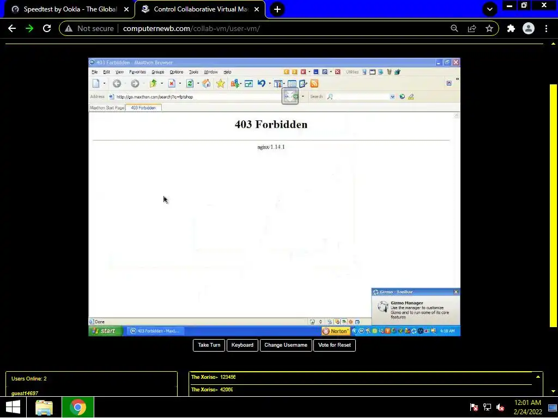Expand hidden XP tray icons arrow
558x418 pixels.
[354, 331]
